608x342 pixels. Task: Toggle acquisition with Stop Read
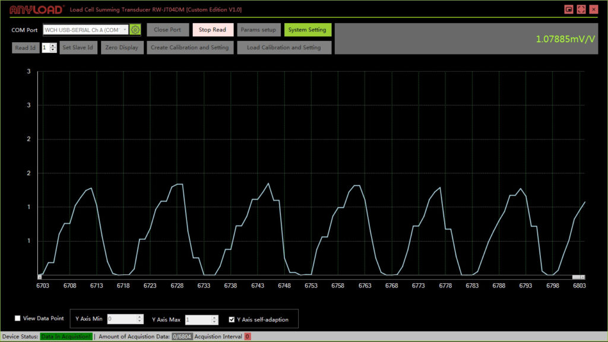[x=213, y=30]
